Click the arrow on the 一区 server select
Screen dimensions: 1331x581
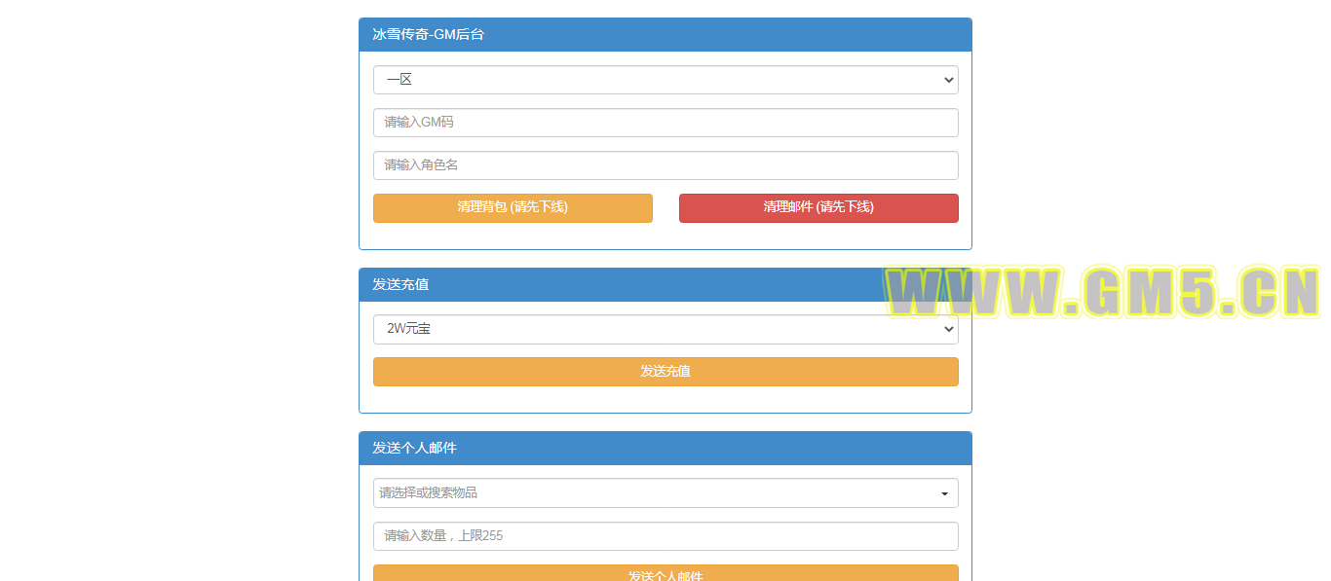(949, 80)
